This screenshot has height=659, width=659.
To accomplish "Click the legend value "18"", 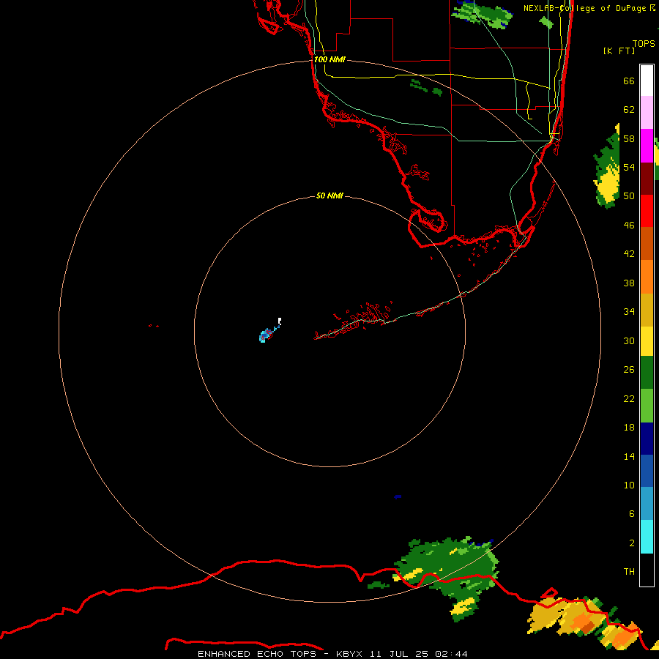I will (x=629, y=428).
